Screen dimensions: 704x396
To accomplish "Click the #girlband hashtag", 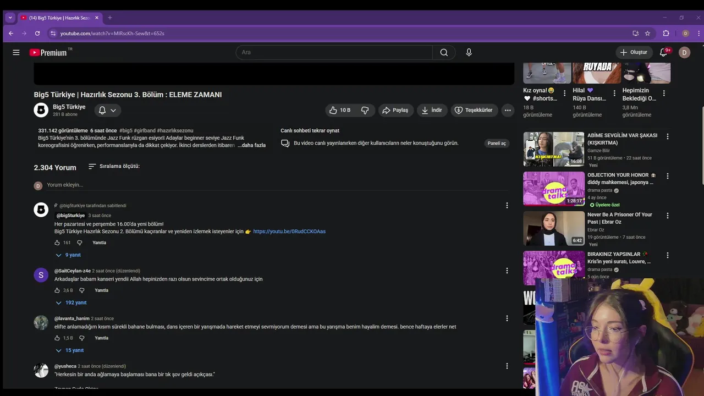I will coord(146,131).
